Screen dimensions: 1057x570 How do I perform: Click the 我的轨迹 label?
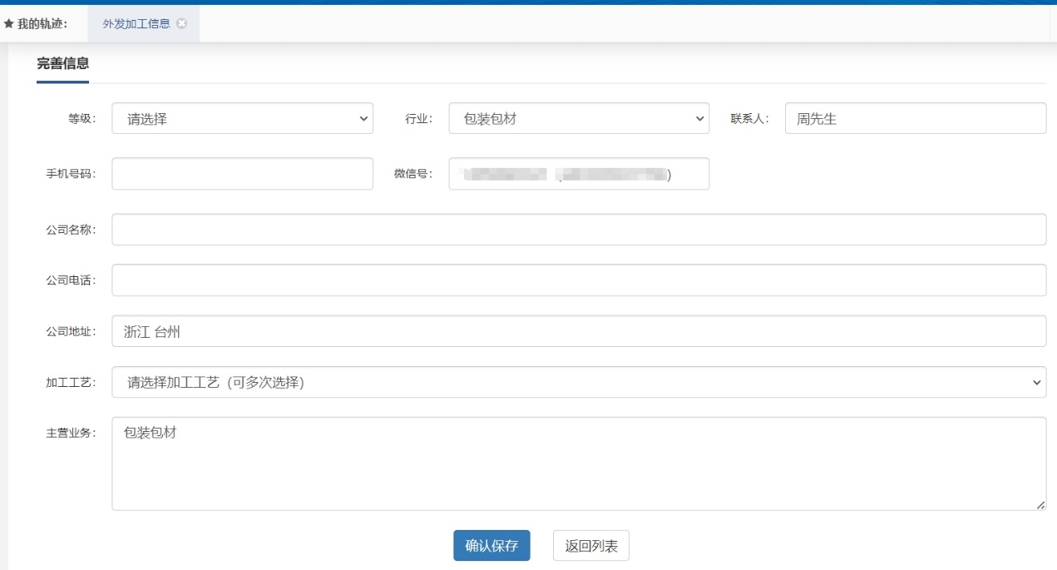(x=42, y=24)
